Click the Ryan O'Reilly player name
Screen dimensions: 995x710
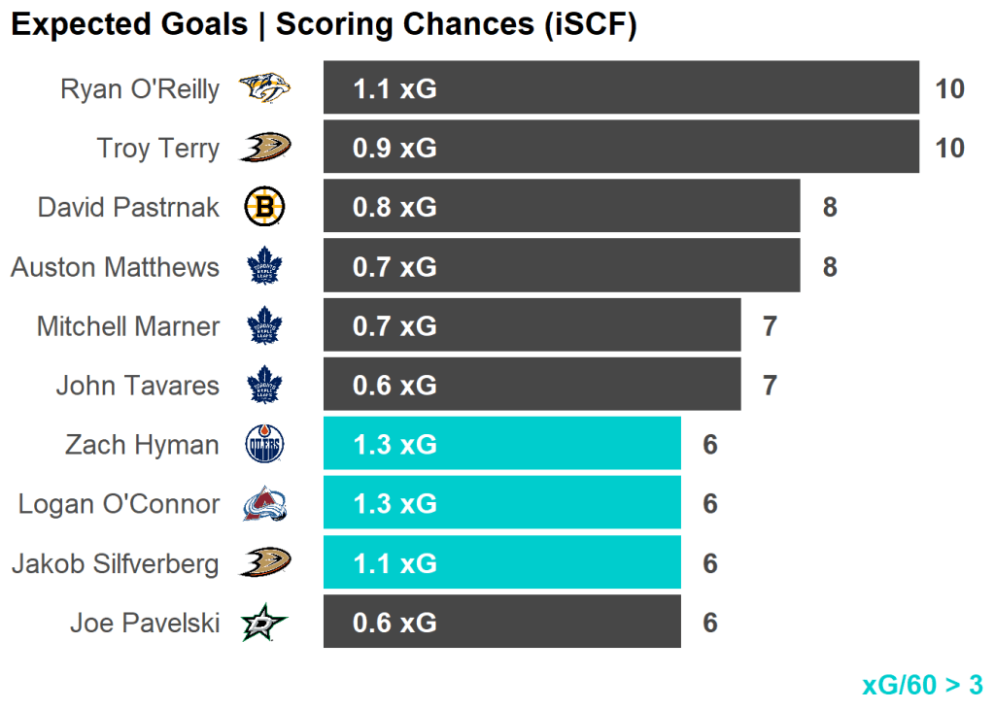point(140,89)
